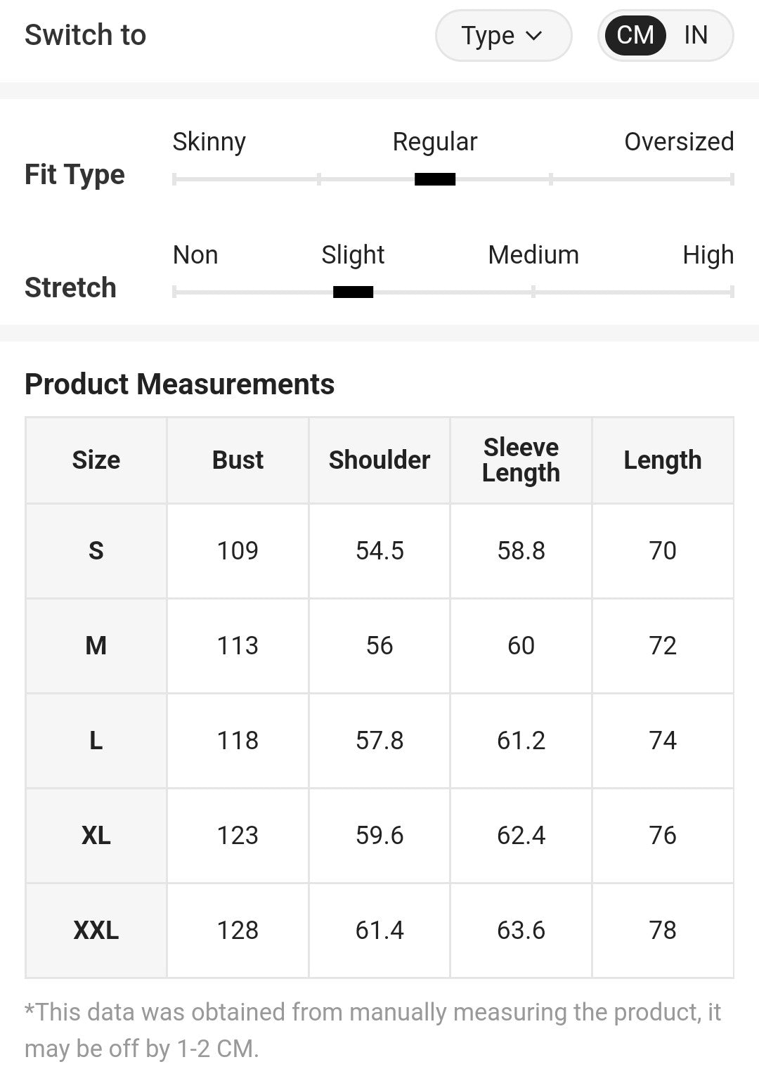
Task: Click the chevron arrow beside Type
Action: click(x=534, y=35)
